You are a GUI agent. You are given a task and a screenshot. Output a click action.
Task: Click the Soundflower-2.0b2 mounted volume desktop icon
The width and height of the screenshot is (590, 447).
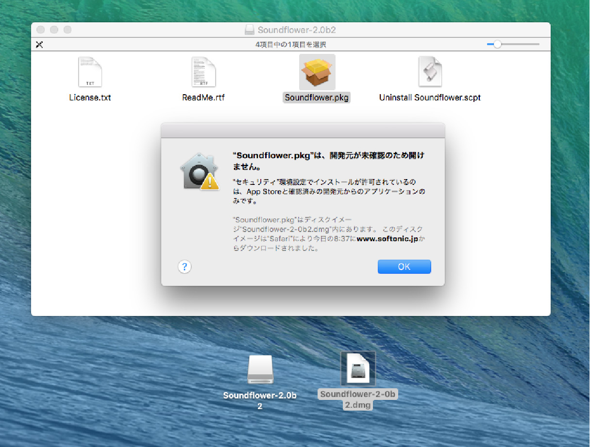(x=261, y=370)
